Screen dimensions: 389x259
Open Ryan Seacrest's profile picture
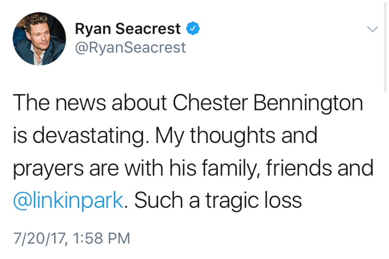coord(39,38)
